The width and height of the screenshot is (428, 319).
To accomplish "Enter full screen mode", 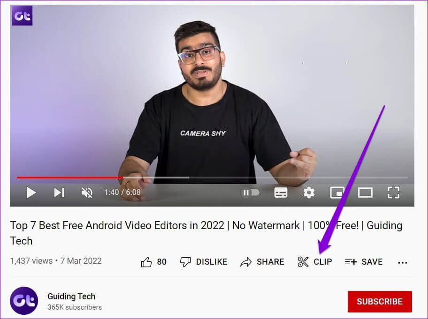I will tap(393, 193).
